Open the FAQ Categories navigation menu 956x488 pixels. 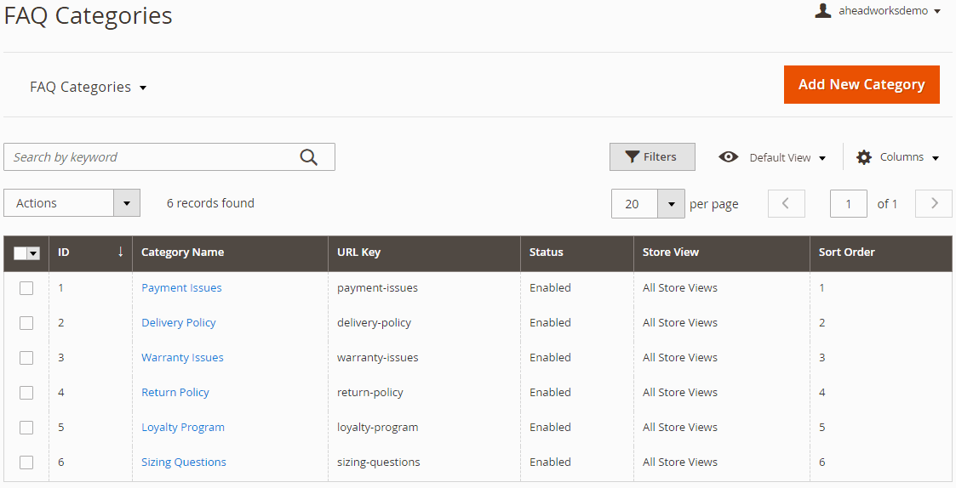coord(88,87)
